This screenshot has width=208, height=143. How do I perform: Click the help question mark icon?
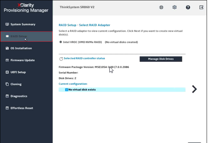[188, 7]
